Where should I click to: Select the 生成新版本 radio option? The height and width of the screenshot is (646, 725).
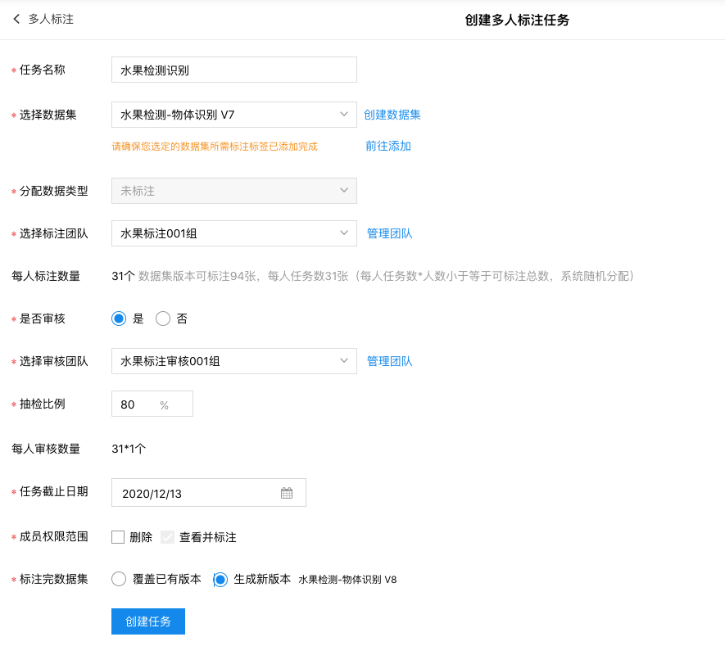[x=220, y=579]
